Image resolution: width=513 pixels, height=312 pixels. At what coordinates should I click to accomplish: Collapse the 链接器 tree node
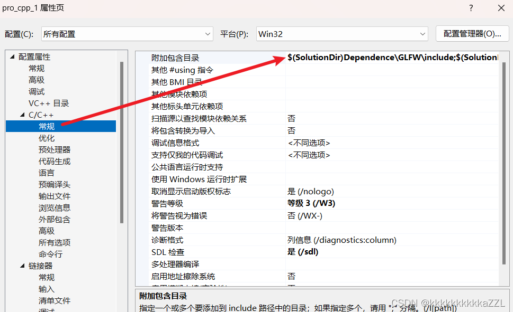[22, 265]
